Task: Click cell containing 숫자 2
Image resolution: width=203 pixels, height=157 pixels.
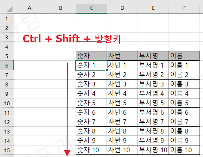Action: pyautogui.click(x=91, y=75)
